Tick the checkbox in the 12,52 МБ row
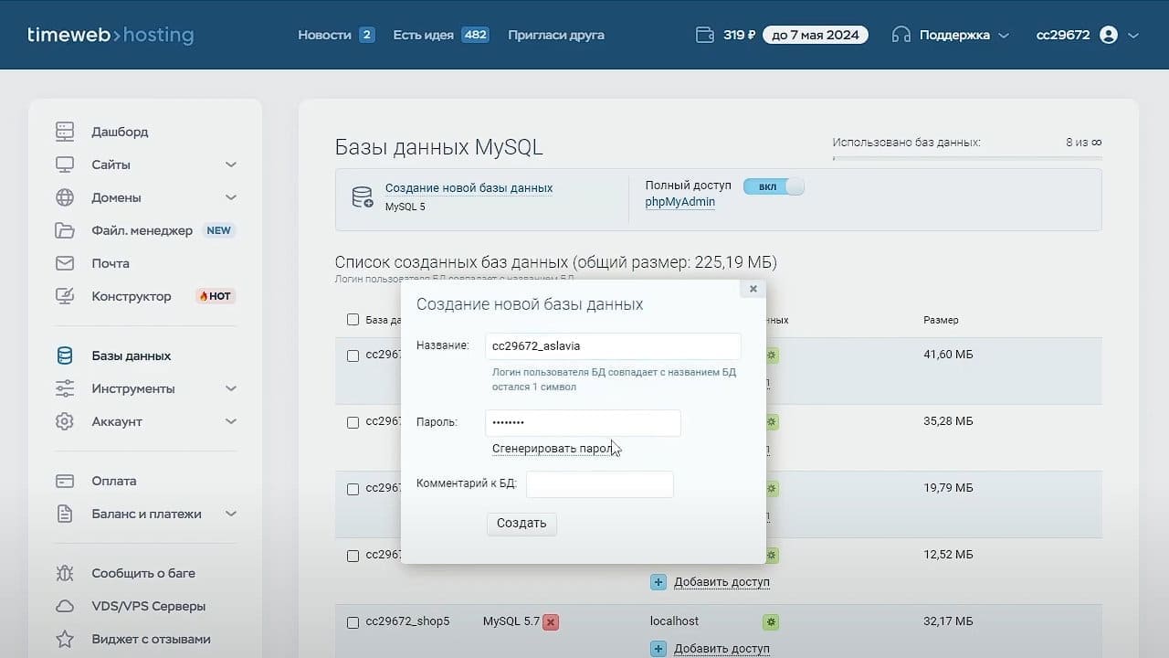1169x658 pixels. [353, 556]
